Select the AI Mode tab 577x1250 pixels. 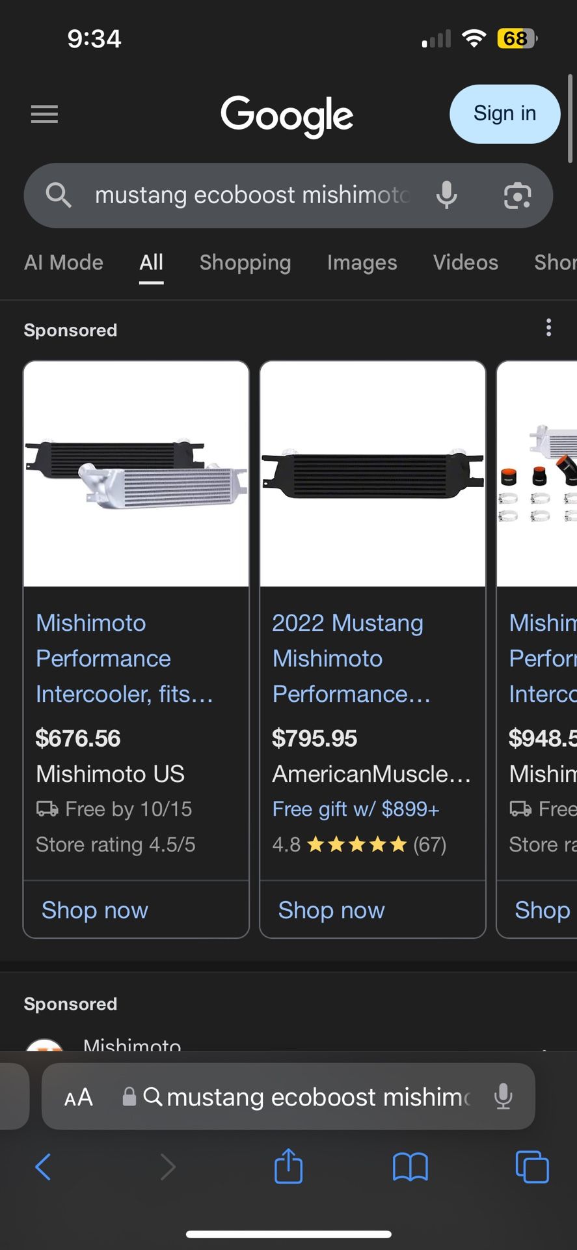coord(64,262)
